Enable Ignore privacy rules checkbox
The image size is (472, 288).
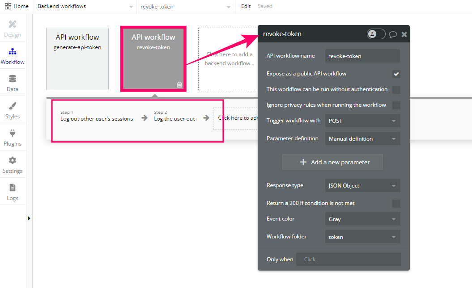(396, 105)
